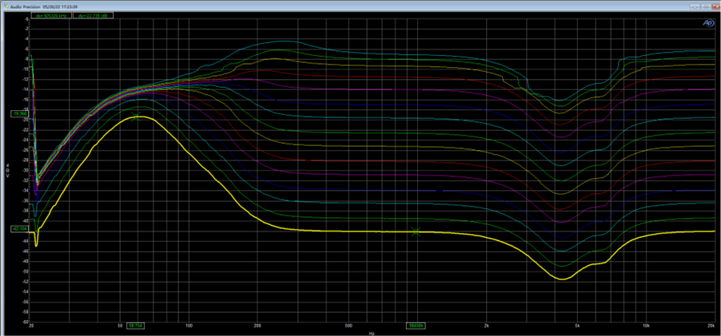
Task: Click the 2k tick label on the frequency axis
Action: click(486, 326)
